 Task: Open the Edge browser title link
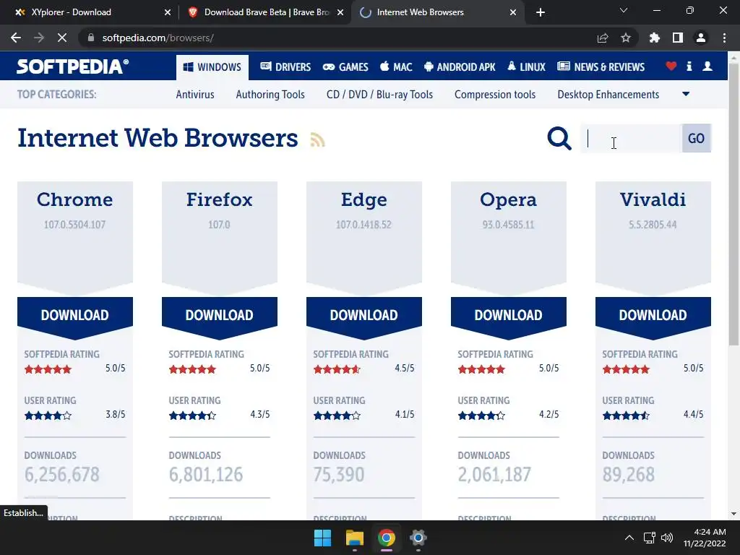(364, 200)
